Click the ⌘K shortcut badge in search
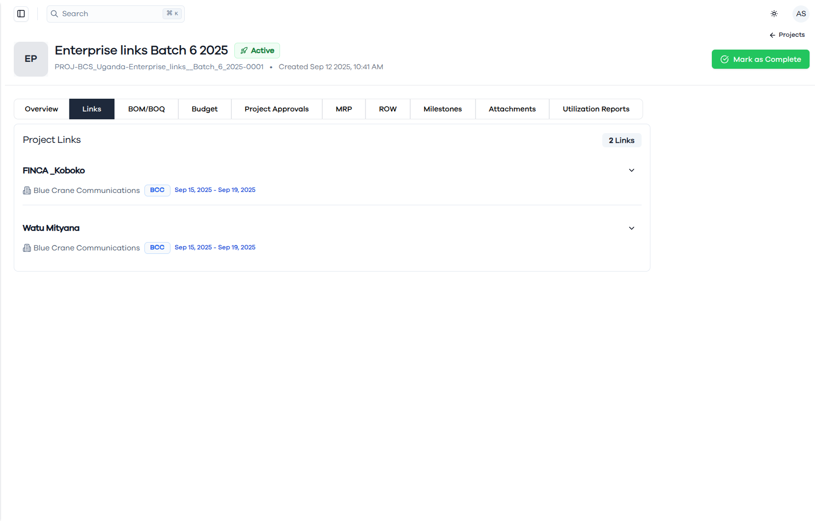The image size is (815, 521). 172,13
